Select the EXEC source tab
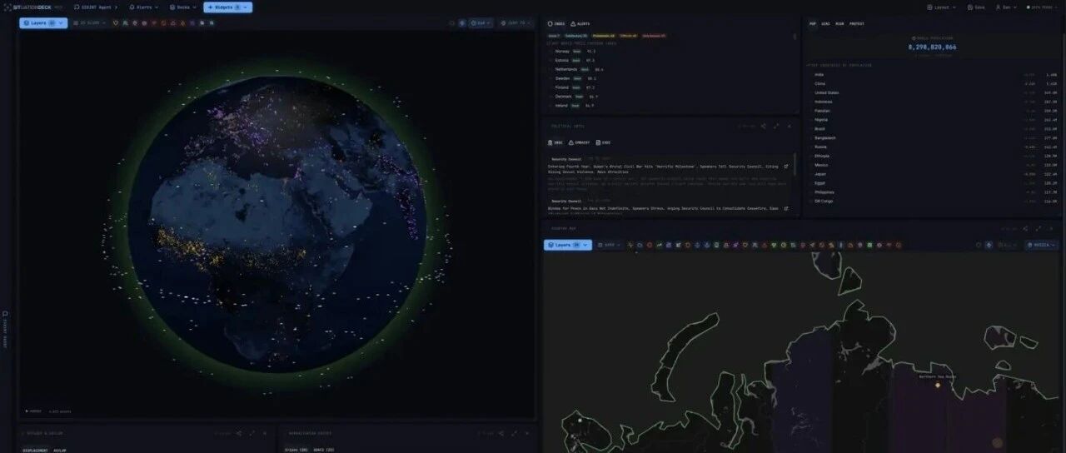 tap(603, 142)
